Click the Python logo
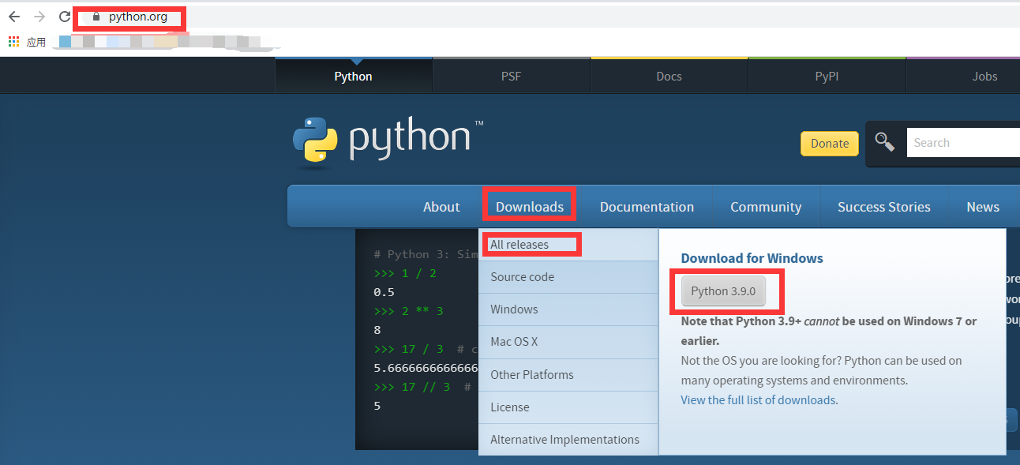This screenshot has width=1020, height=465. point(314,139)
